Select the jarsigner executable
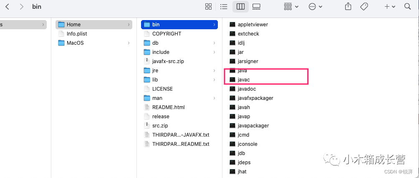 pos(244,61)
